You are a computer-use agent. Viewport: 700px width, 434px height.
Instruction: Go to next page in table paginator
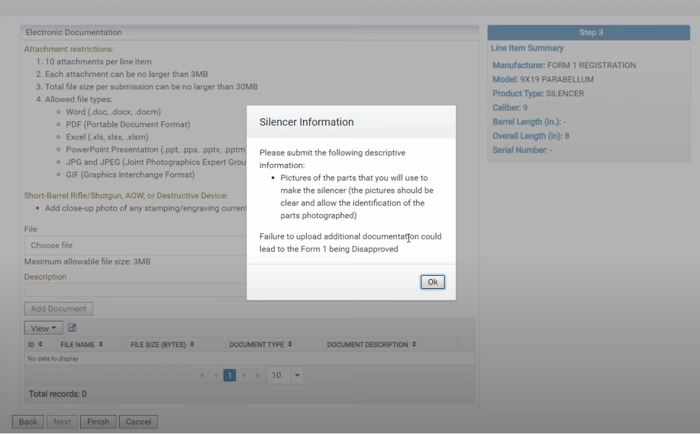click(x=244, y=375)
